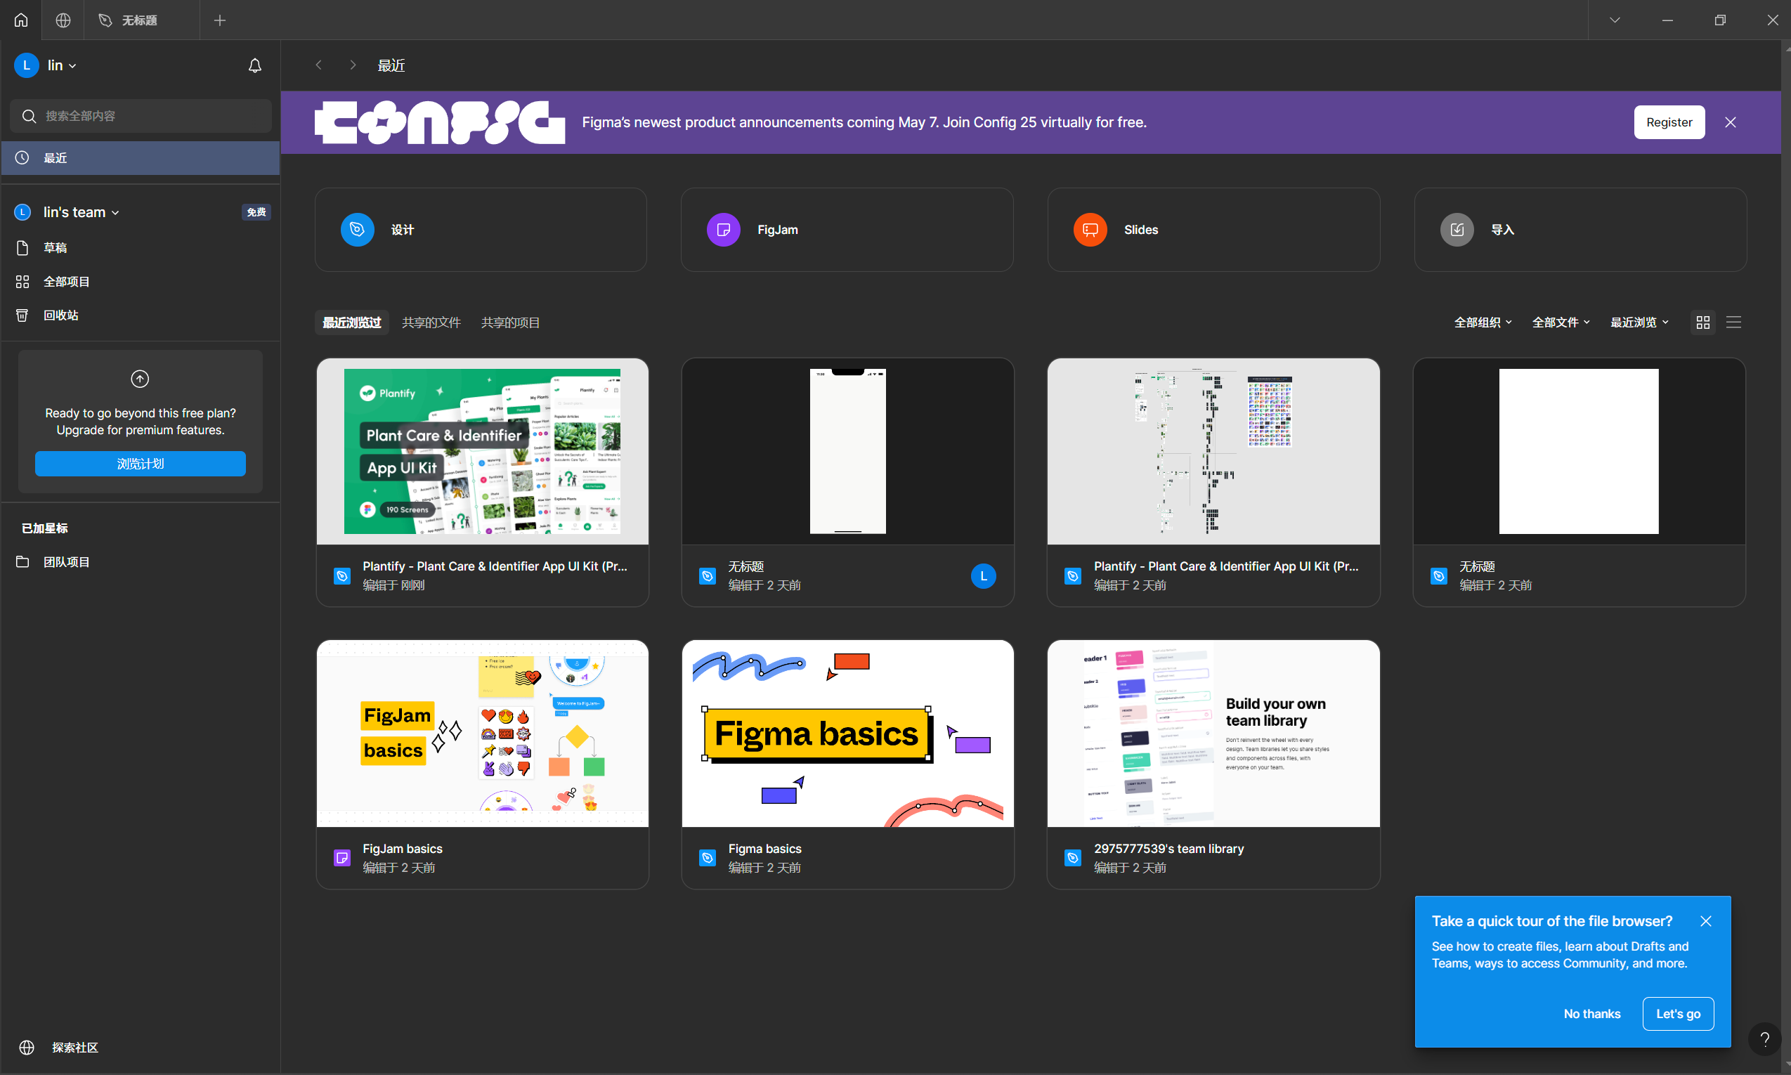
Task: Click the orange Slides icon
Action: click(x=1089, y=230)
